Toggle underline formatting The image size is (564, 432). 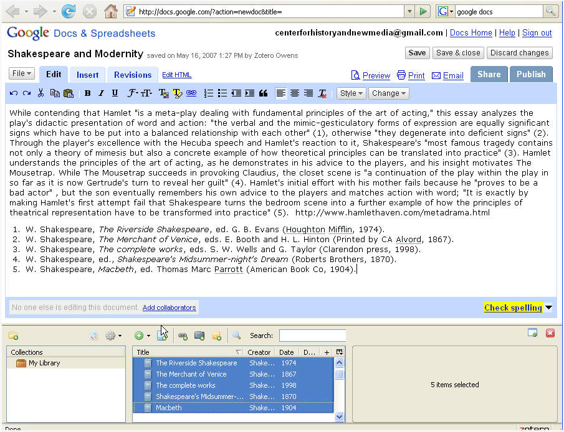point(115,93)
